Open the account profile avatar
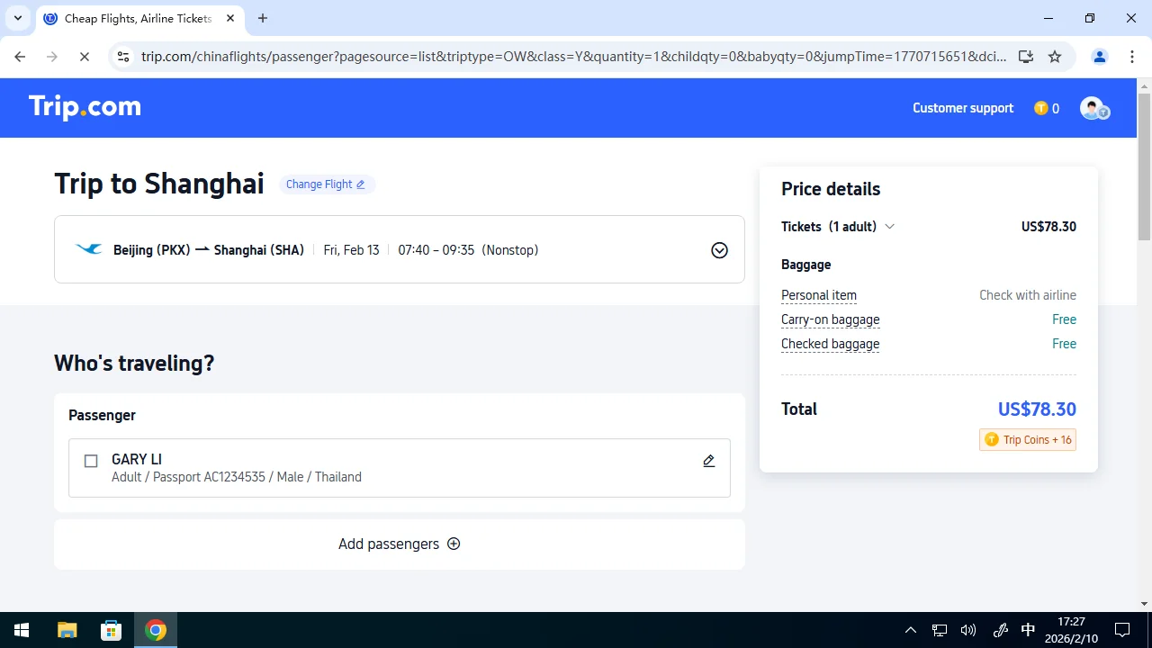The width and height of the screenshot is (1152, 648). click(1093, 108)
